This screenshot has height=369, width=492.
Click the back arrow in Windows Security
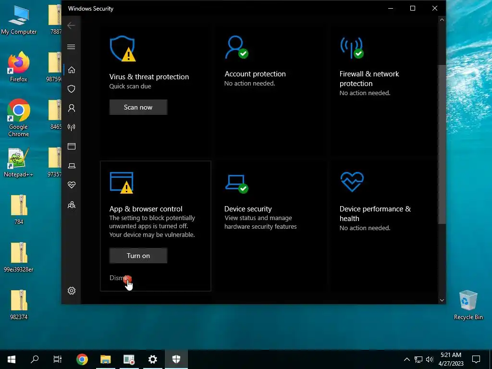71,25
